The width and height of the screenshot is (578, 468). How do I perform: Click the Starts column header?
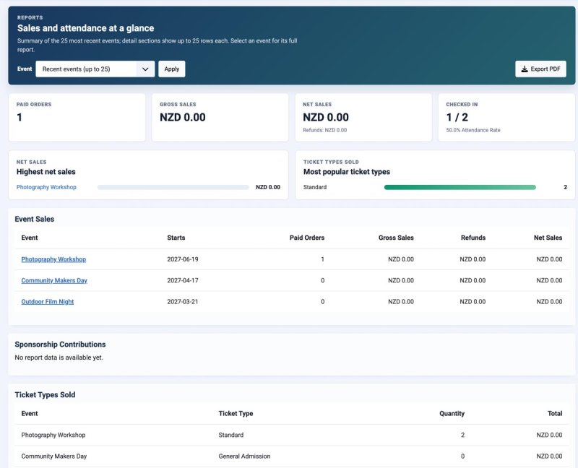pyautogui.click(x=176, y=238)
